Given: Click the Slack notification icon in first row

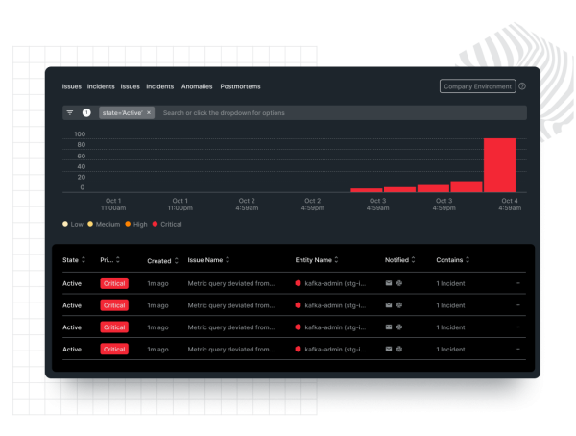Looking at the screenshot, I should [399, 283].
